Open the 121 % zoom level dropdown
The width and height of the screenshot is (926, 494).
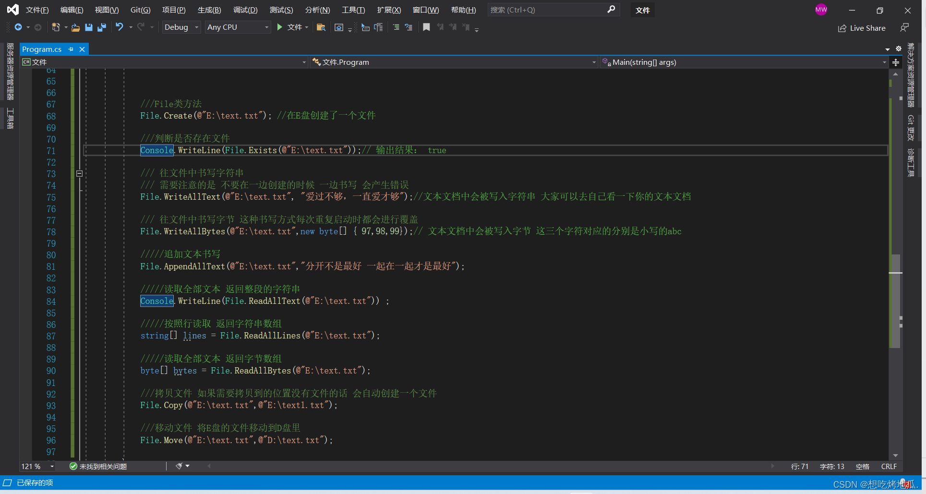38,466
